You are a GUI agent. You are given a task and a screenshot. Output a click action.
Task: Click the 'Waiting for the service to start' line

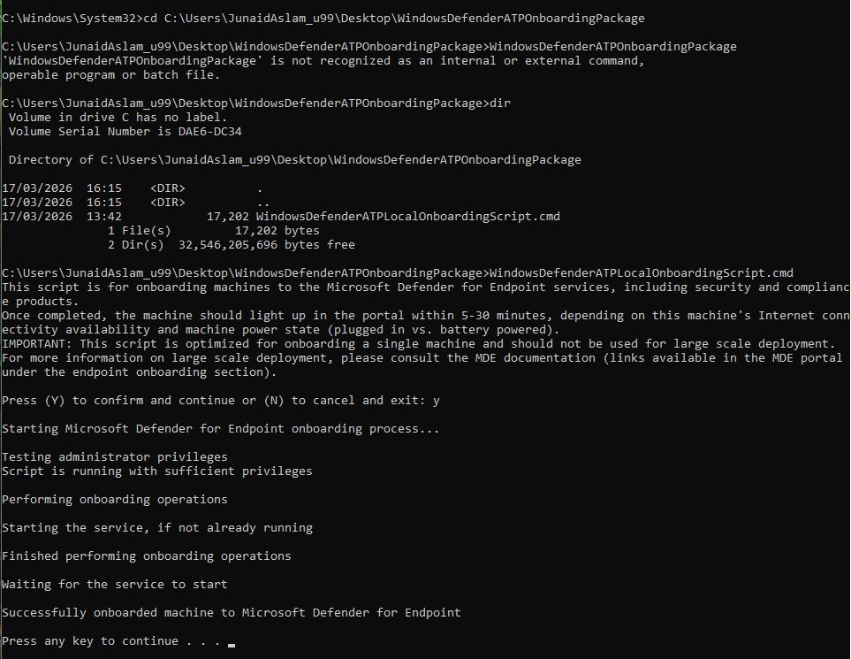tap(115, 585)
